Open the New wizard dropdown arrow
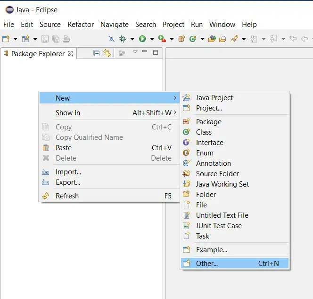This screenshot has width=313, height=299. pyautogui.click(x=15, y=39)
